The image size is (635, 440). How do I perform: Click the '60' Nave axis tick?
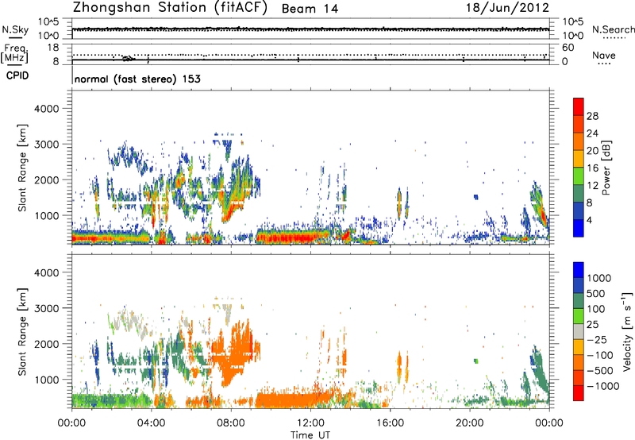pyautogui.click(x=568, y=48)
